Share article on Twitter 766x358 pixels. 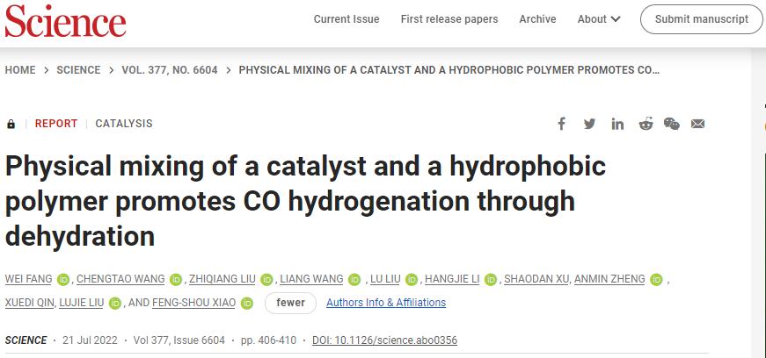pos(589,124)
